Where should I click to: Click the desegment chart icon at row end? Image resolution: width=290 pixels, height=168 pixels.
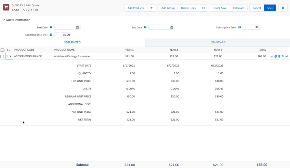[x=287, y=56]
